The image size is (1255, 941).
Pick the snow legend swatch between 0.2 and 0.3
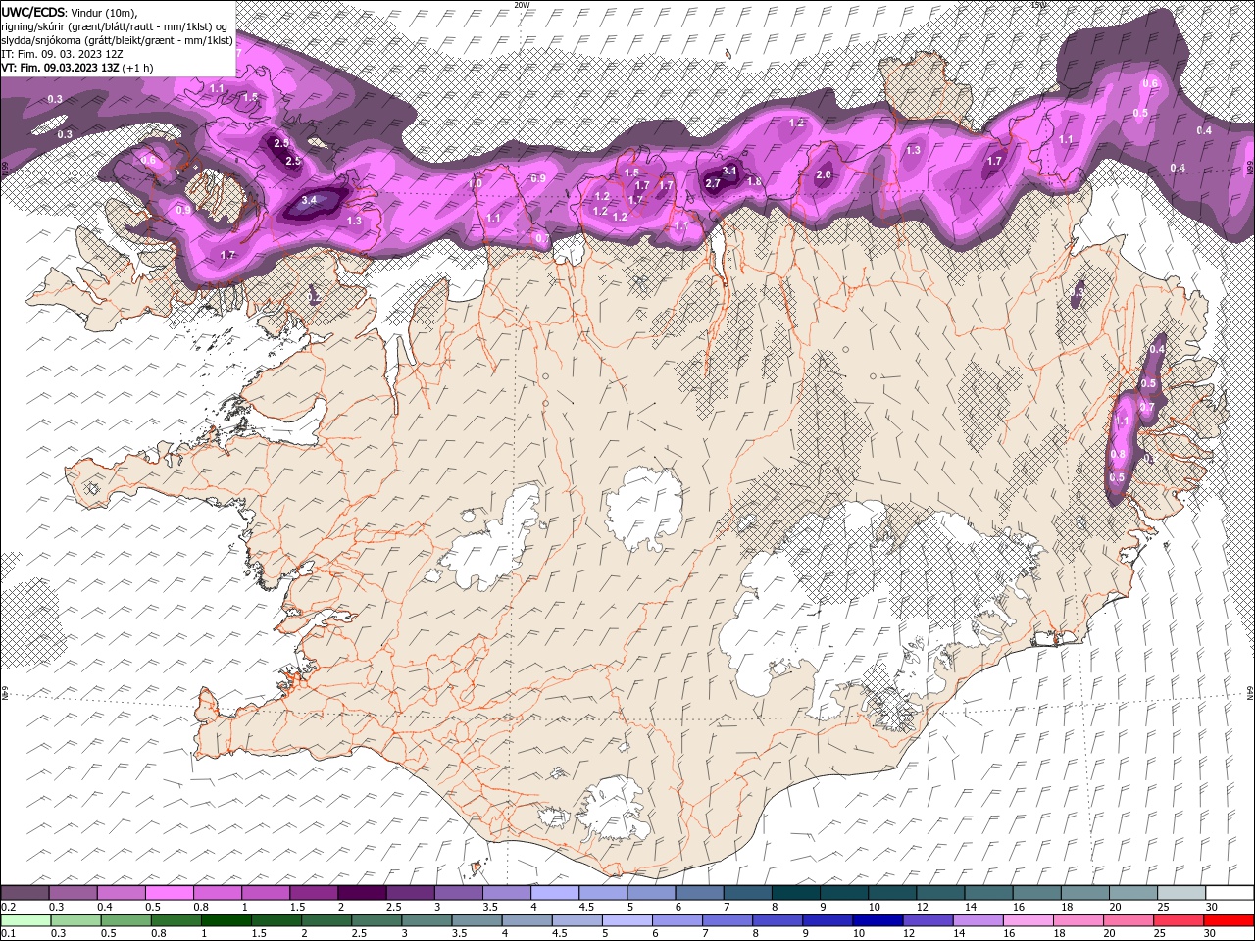[x=25, y=893]
